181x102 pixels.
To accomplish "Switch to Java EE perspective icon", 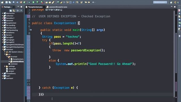I will pyautogui.click(x=175, y=2).
